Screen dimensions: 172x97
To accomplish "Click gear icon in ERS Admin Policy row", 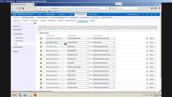I will click(147, 47).
